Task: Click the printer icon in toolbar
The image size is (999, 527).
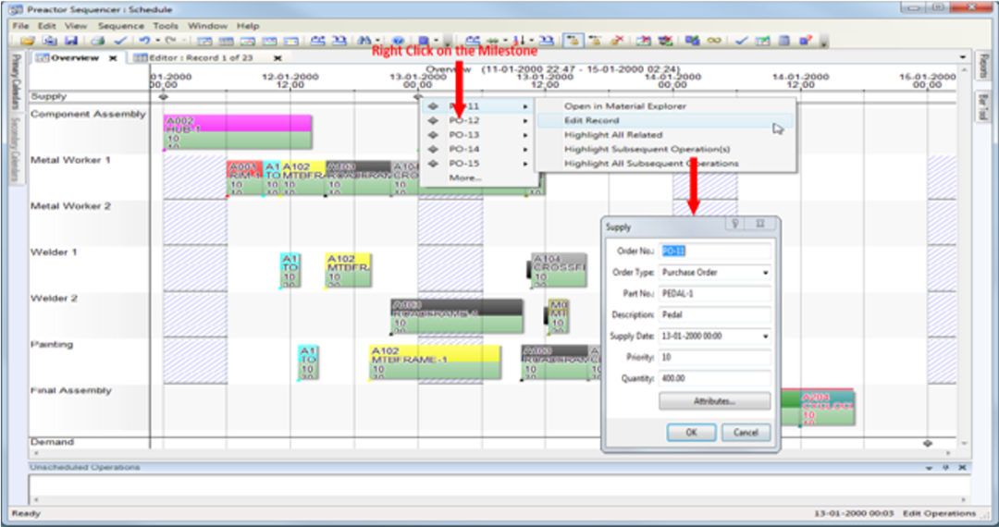Action: 97,41
